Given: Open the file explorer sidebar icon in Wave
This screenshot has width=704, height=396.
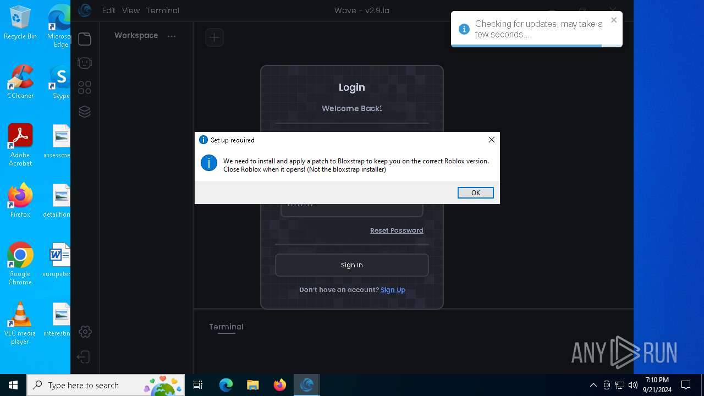Looking at the screenshot, I should click(x=85, y=39).
